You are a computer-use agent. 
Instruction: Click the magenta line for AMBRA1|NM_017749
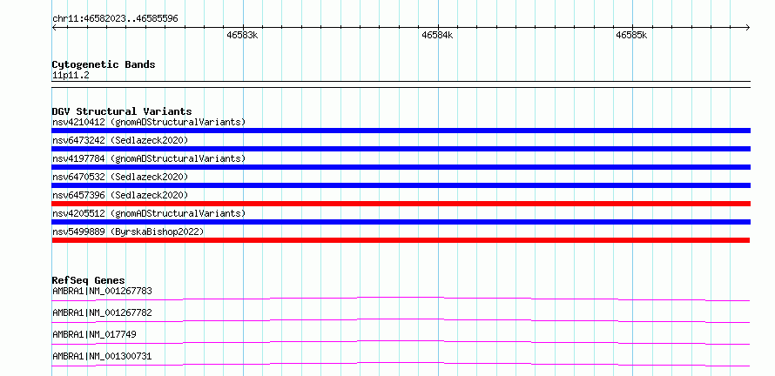coord(401,342)
